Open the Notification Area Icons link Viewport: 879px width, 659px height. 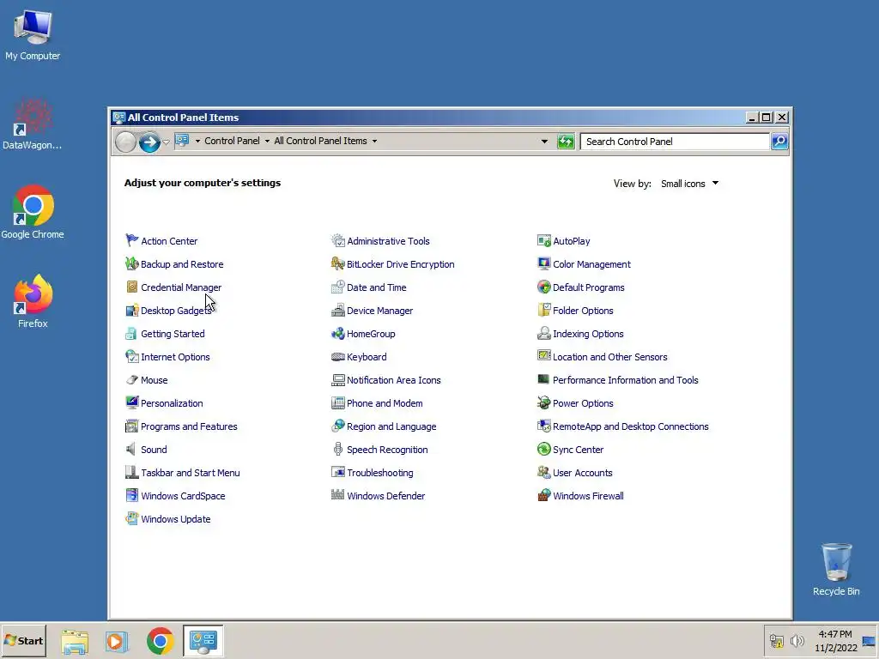click(x=393, y=380)
